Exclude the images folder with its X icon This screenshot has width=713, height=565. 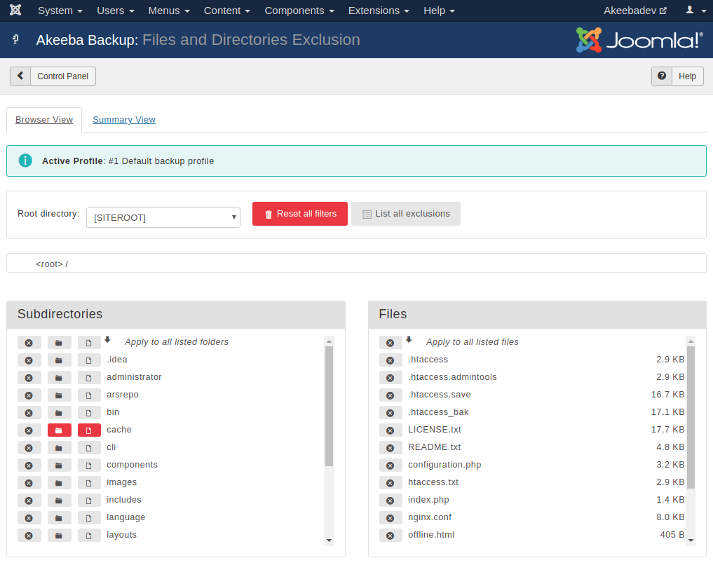[x=29, y=483]
